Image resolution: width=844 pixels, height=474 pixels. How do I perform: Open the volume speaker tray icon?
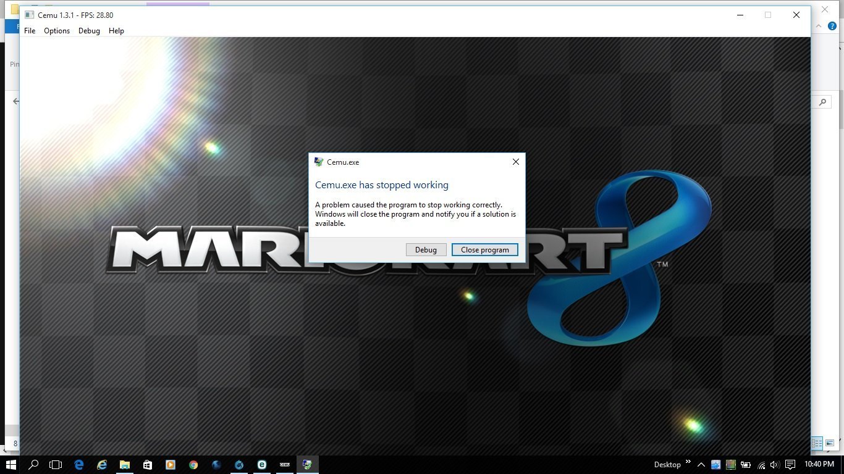click(x=775, y=465)
